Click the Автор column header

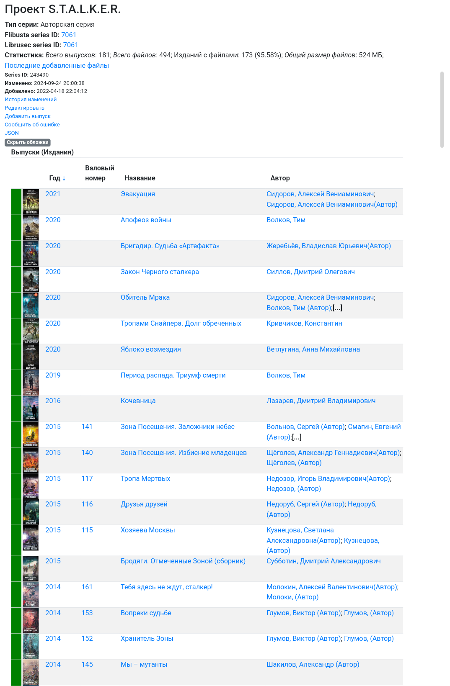tap(280, 178)
